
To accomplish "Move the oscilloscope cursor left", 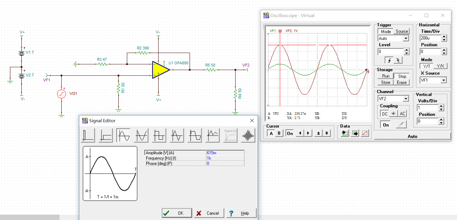I will tap(300, 133).
